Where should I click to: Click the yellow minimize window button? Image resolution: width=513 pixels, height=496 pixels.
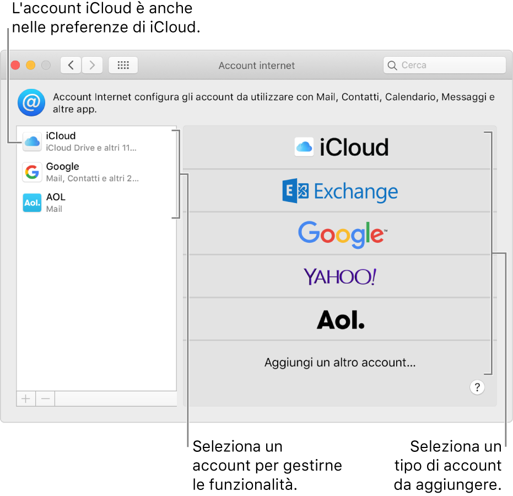tap(31, 65)
